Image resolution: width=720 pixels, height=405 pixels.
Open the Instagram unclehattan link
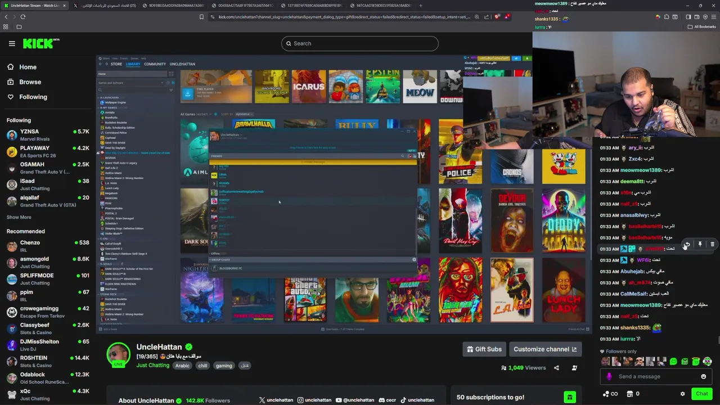coord(314,400)
